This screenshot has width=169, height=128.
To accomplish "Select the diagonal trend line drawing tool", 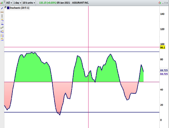I will (2, 8).
